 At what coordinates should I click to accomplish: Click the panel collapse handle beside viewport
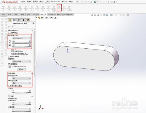point(36,64)
